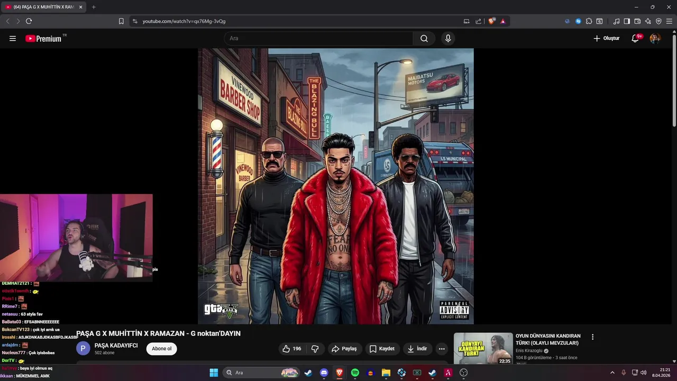Open the volume control in system tray
The image size is (677, 381).
click(x=643, y=373)
